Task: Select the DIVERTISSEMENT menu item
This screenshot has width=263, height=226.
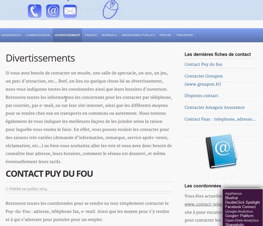Action: (67, 35)
